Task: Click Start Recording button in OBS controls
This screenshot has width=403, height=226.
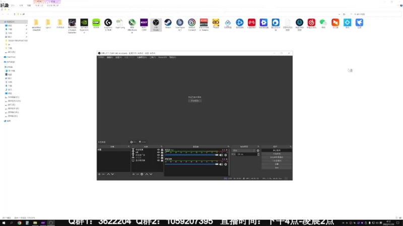Action: (277, 154)
